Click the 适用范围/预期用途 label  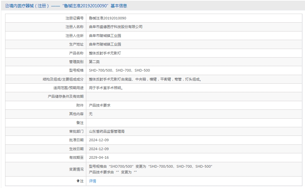[x=68, y=88]
